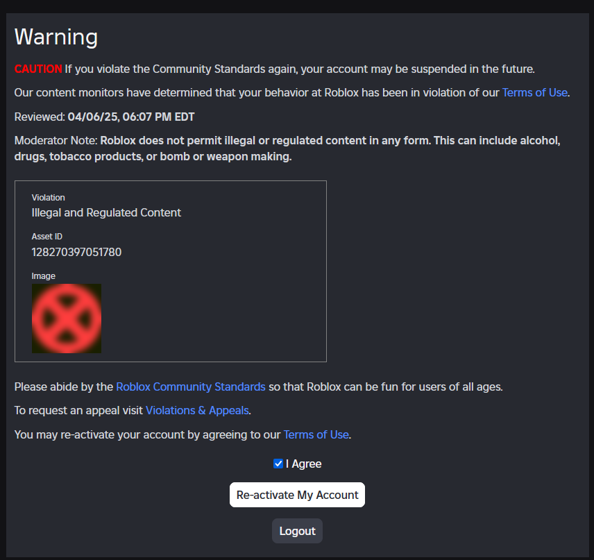Open the first Terms of Use link
This screenshot has height=560, width=594.
coord(534,92)
